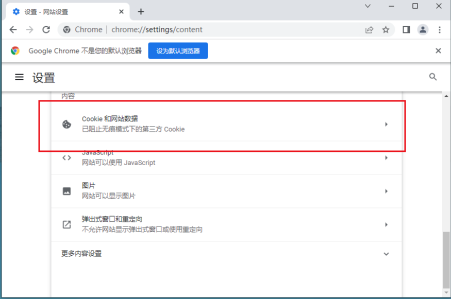Open 弹出式窗口和重定向 settings arrow
This screenshot has width=451, height=299.
(x=386, y=224)
